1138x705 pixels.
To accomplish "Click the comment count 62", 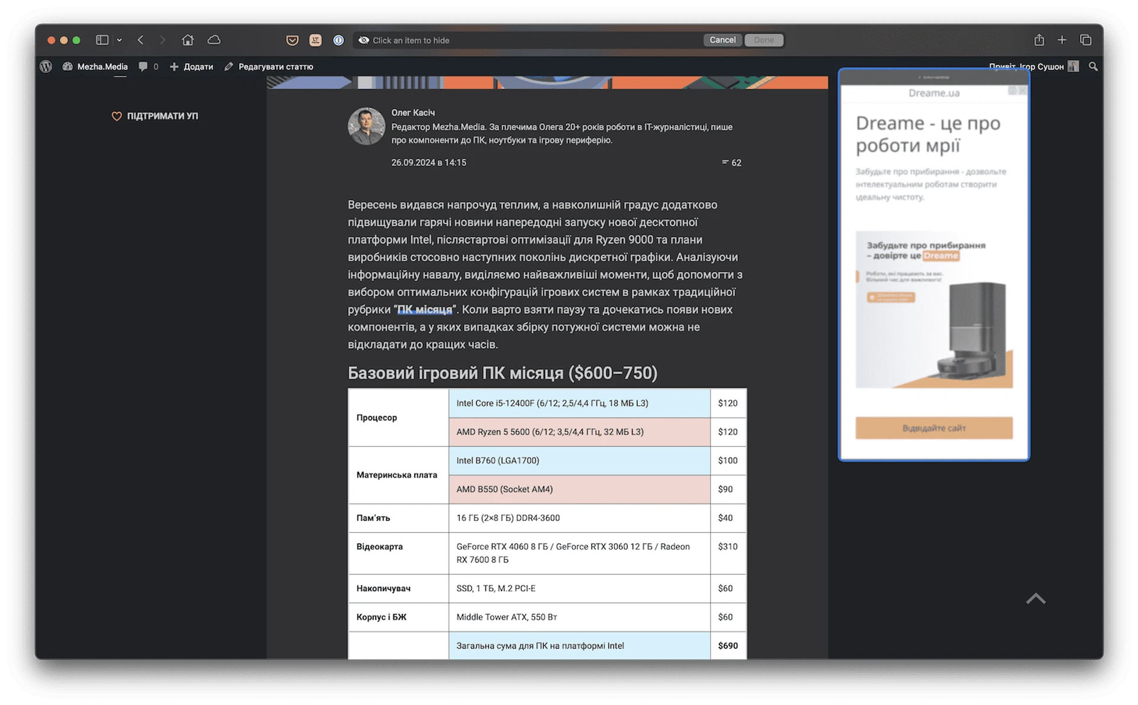I will coord(731,162).
